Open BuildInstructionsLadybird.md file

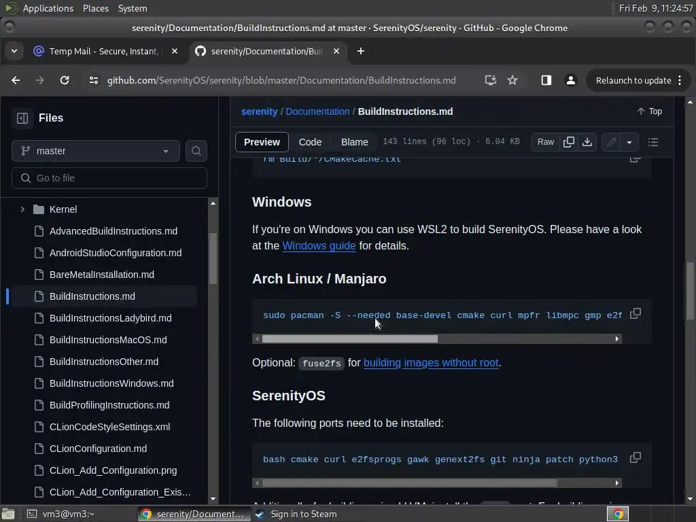[110, 318]
